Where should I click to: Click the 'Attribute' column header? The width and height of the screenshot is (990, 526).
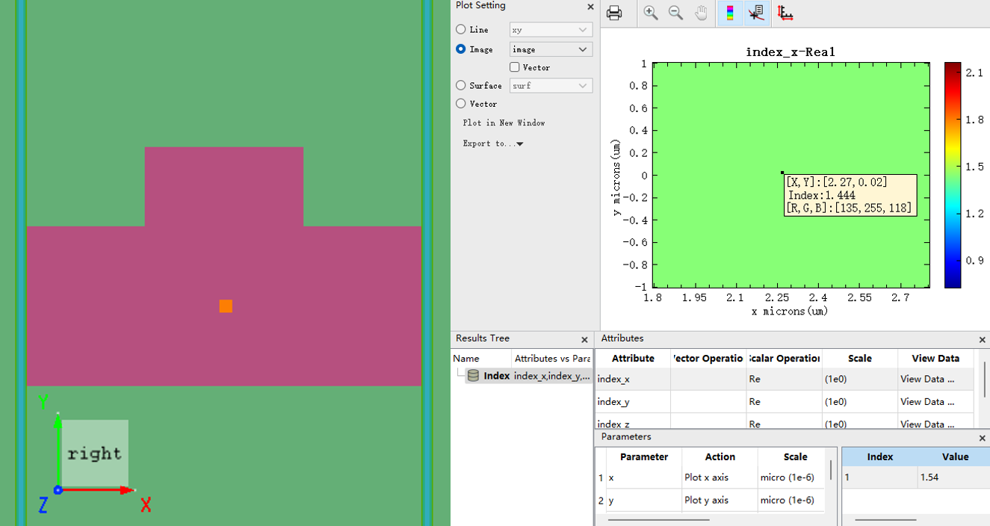633,359
